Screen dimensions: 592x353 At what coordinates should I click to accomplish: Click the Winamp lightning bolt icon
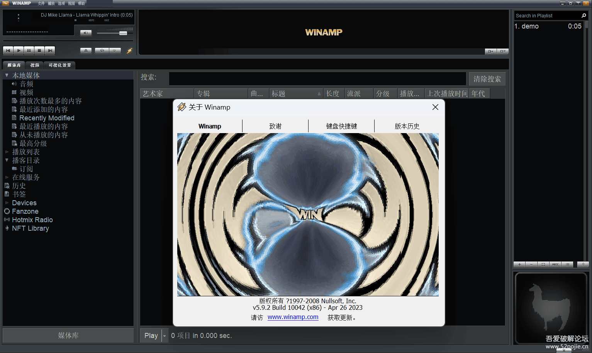(x=130, y=51)
